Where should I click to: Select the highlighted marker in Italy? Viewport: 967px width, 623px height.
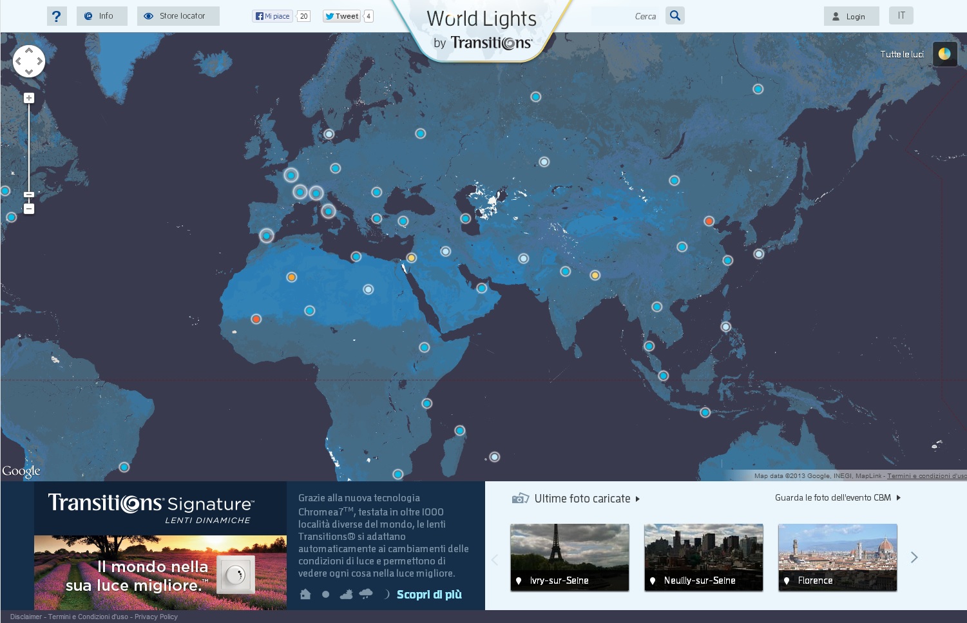pos(329,211)
